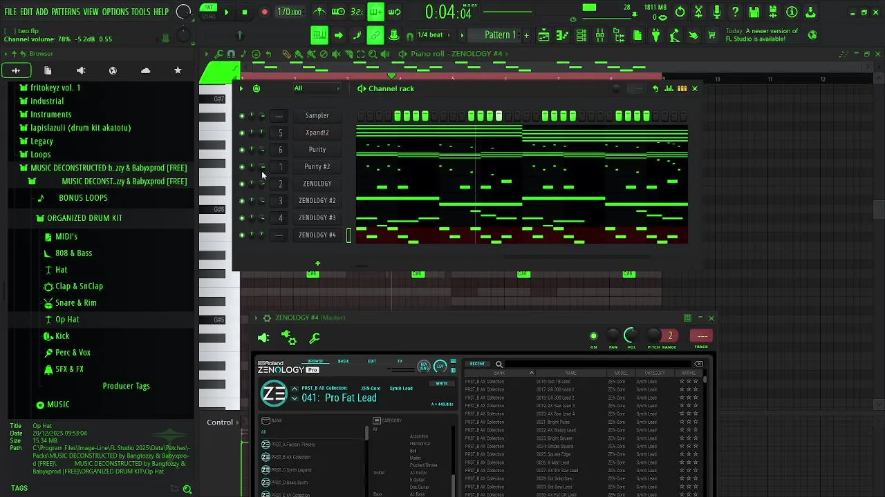Mute the Sampler channel
This screenshot has height=497, width=885.
point(241,116)
